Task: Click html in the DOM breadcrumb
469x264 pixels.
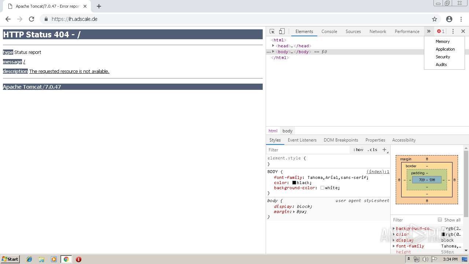Action: point(273,131)
